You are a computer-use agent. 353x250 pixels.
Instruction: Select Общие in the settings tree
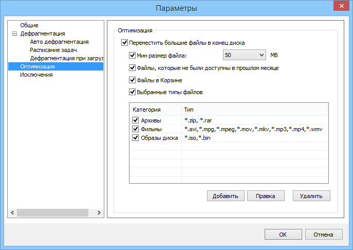coord(29,25)
